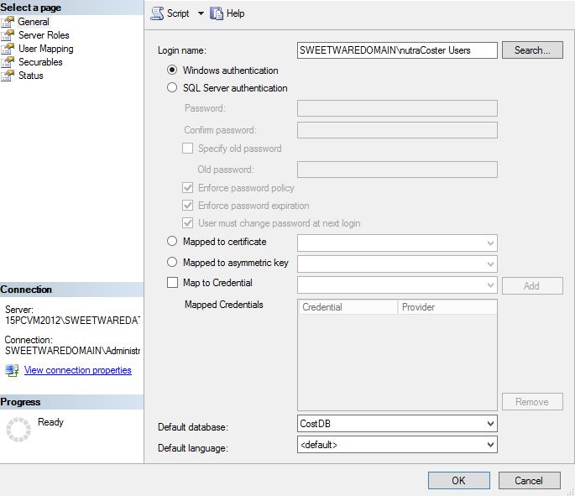Click the Add credential button
Viewport: 575px width, 496px height.
click(532, 285)
